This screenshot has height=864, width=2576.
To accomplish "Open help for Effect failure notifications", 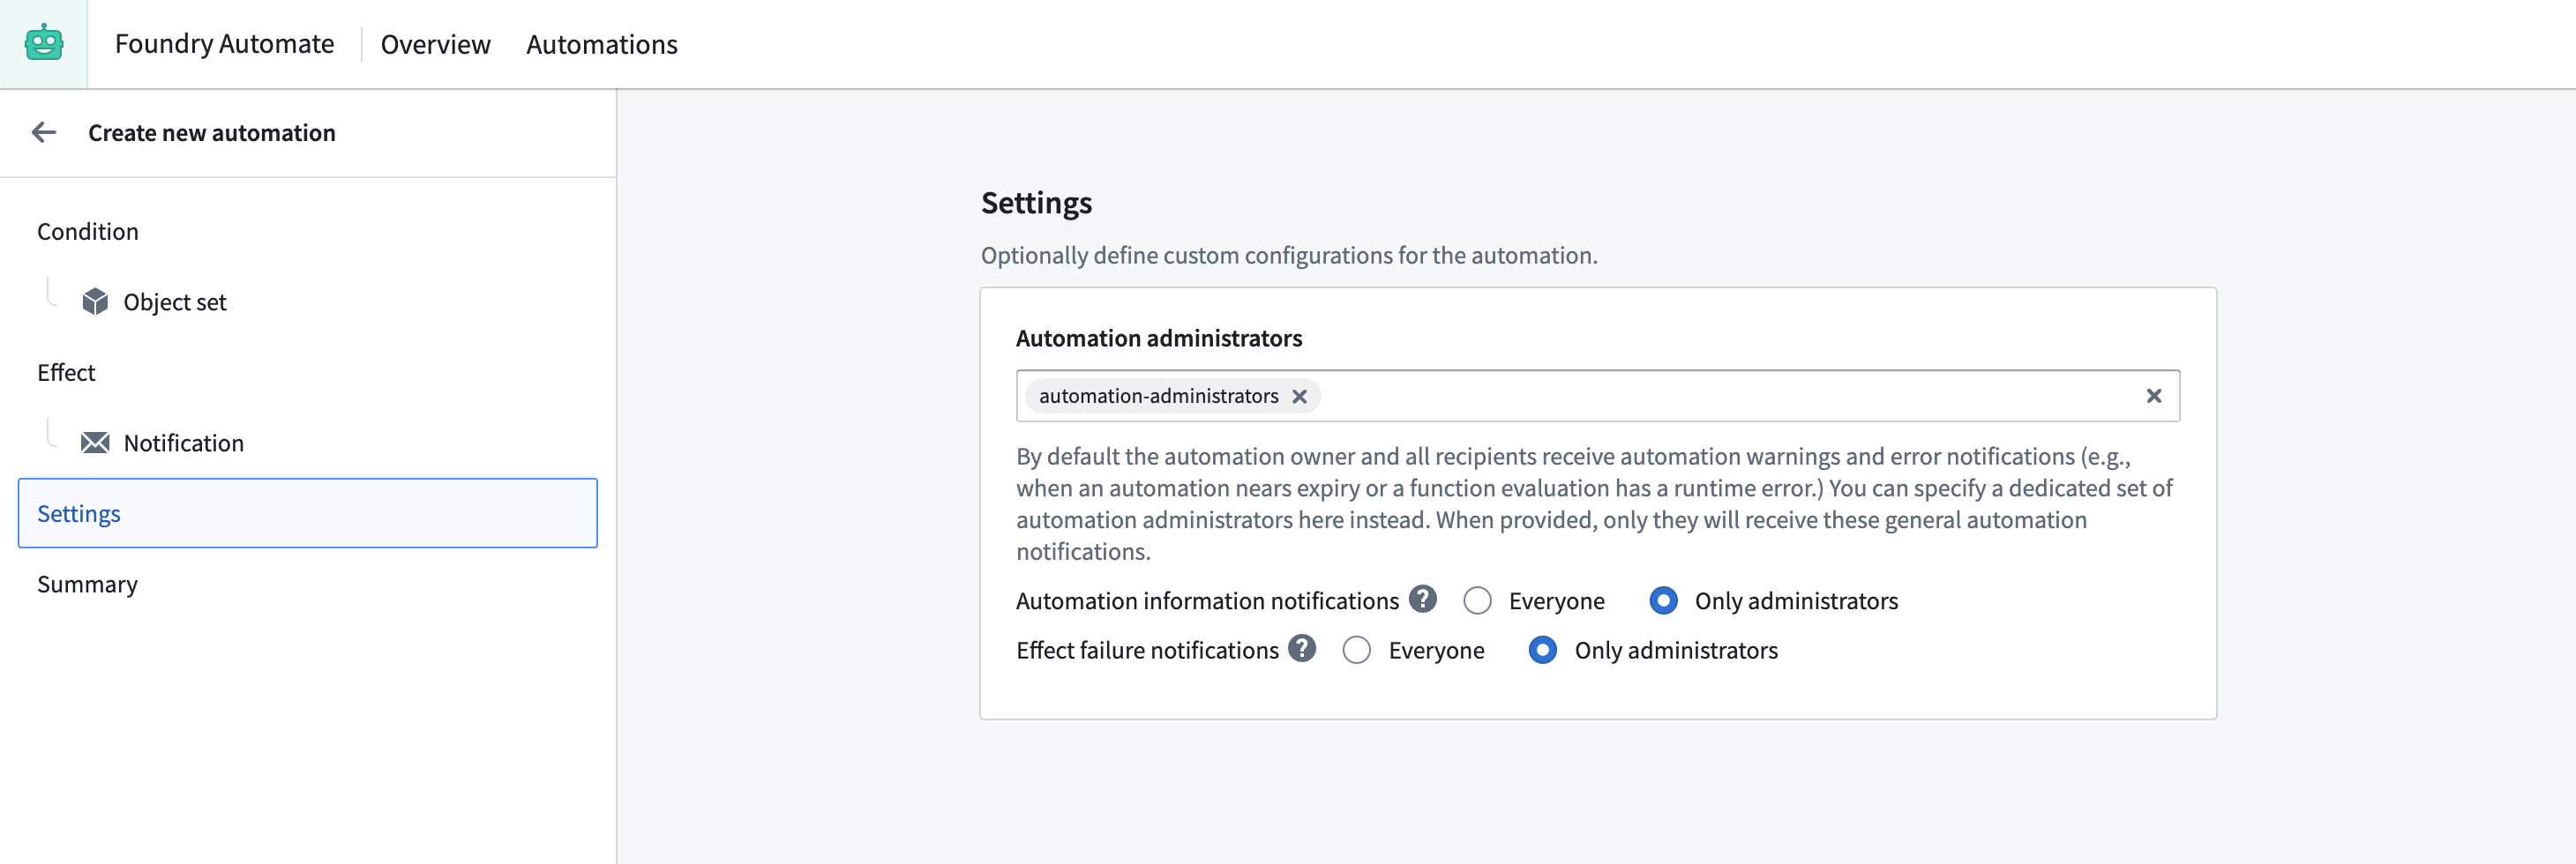I will [1301, 649].
